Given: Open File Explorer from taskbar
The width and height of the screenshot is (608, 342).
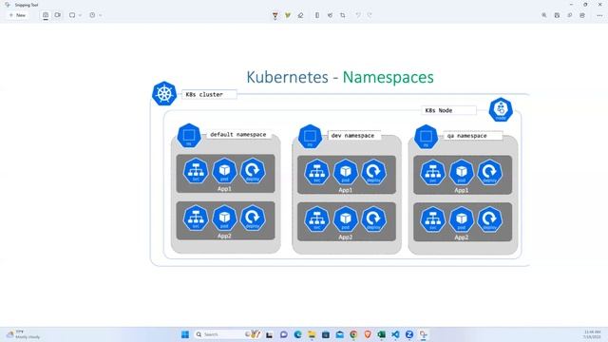Looking at the screenshot, I should [x=312, y=334].
